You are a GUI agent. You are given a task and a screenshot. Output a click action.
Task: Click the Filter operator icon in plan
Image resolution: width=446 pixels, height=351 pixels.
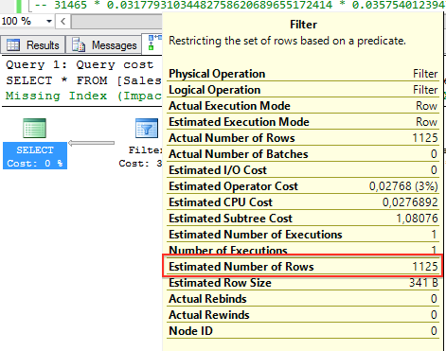[x=147, y=128]
